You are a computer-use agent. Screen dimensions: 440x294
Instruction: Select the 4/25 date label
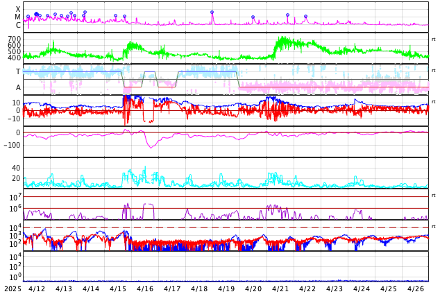point(389,289)
